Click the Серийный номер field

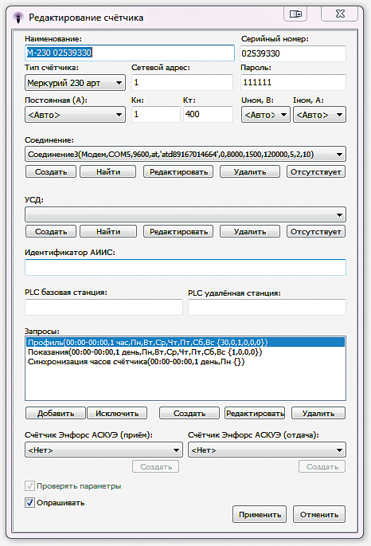293,53
